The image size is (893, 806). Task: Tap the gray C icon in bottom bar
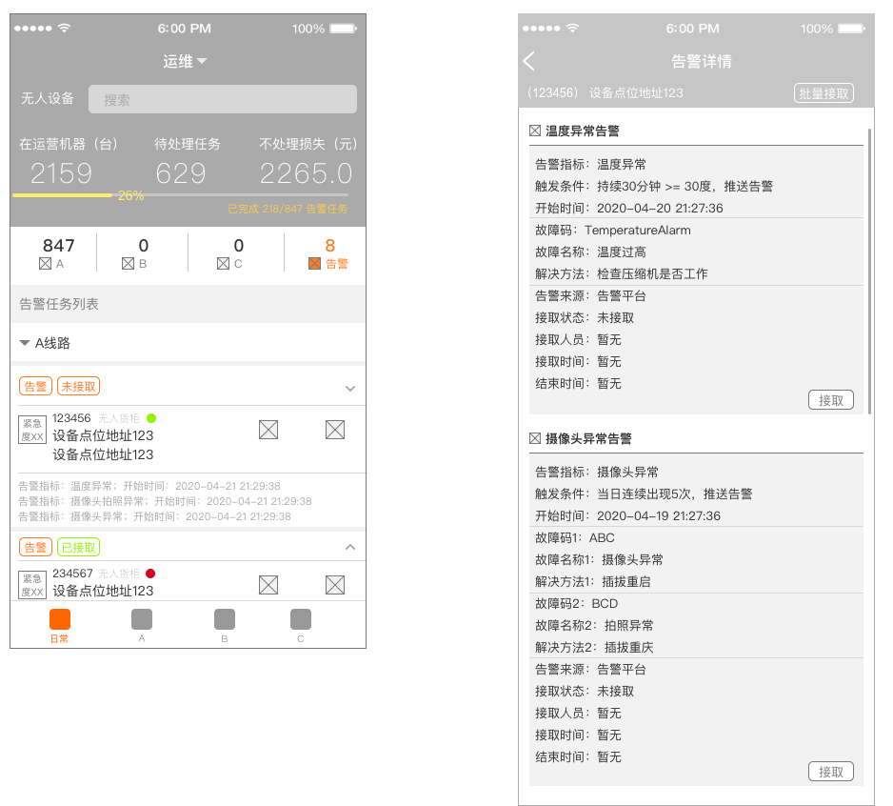tap(301, 619)
